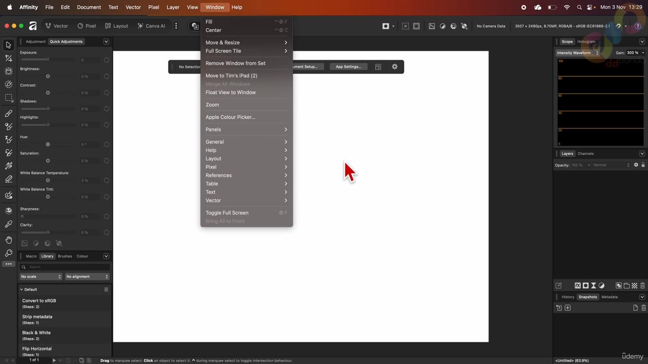The image size is (648, 364).
Task: Switch to the Histogram tab
Action: click(586, 41)
